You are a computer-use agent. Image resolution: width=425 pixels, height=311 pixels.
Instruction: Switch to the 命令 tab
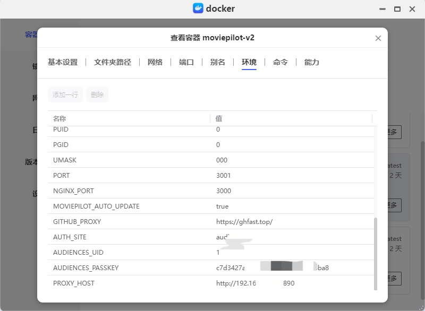(280, 62)
